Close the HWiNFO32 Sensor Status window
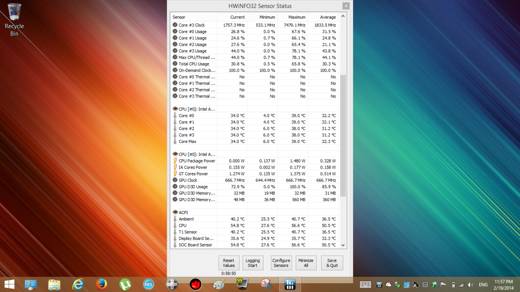The image size is (520, 292). coord(345,6)
